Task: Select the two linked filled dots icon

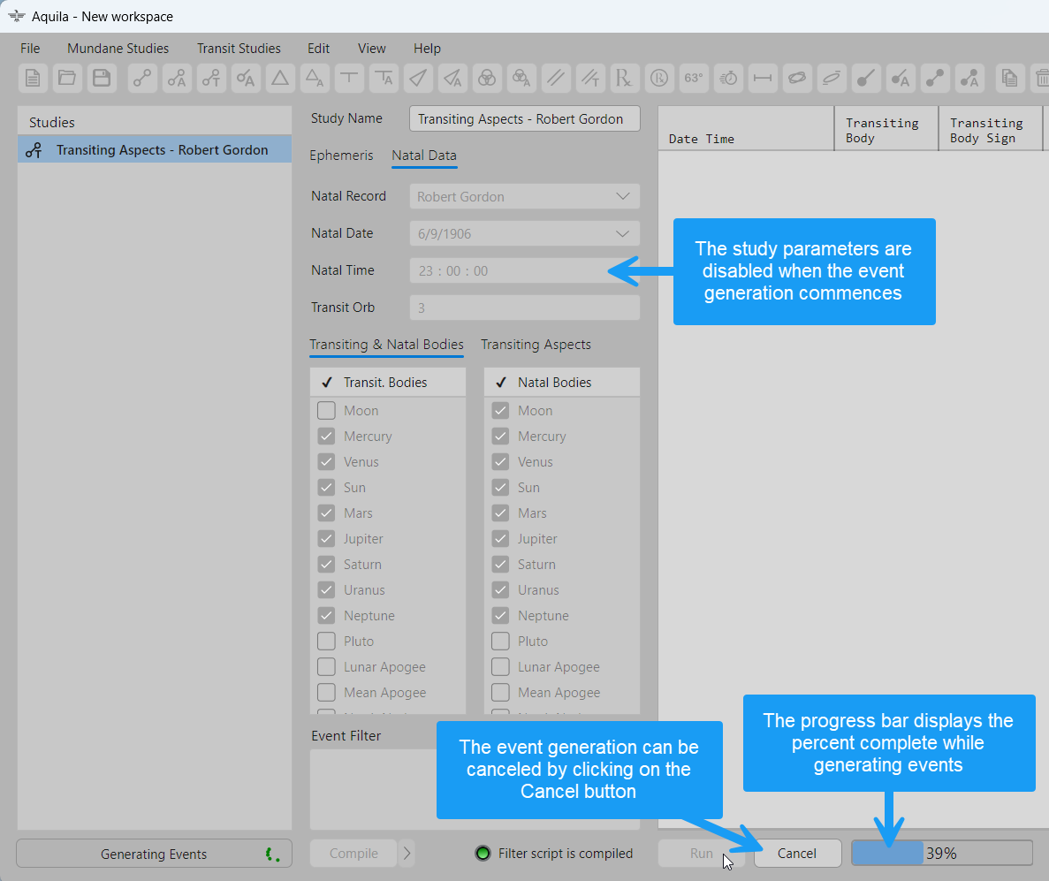Action: (935, 79)
